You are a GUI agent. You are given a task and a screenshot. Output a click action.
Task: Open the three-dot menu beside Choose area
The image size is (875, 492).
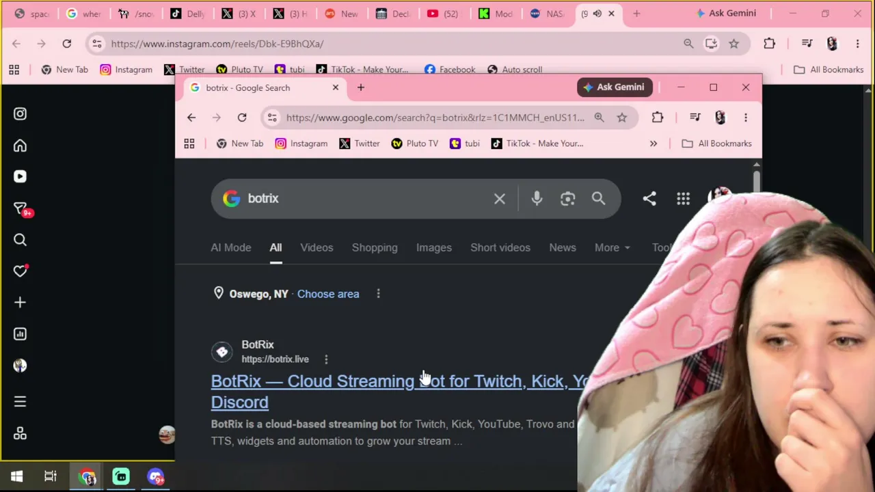378,294
